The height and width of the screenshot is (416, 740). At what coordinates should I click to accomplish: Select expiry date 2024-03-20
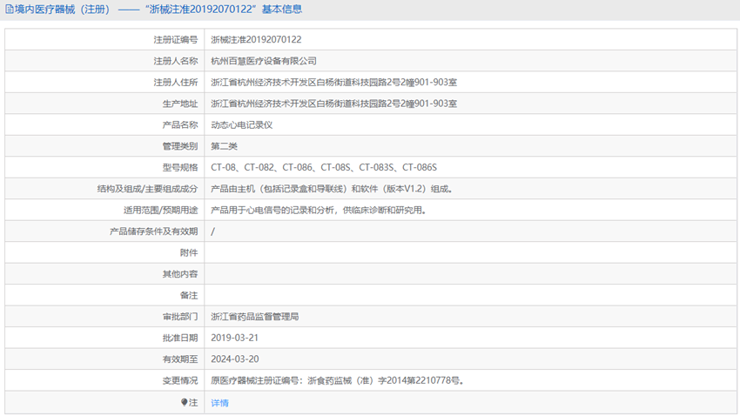point(234,359)
